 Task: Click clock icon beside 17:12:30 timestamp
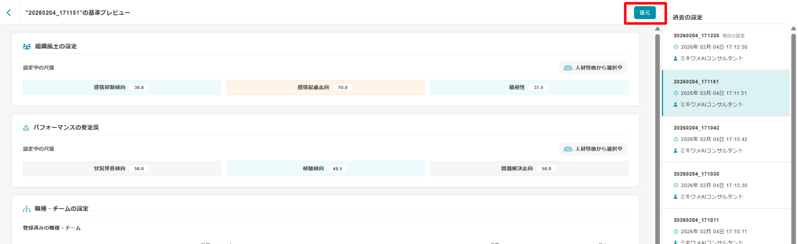[676, 47]
